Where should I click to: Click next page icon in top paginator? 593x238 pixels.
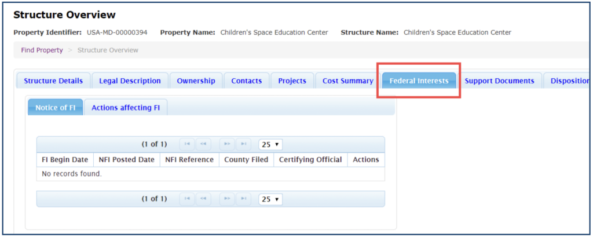[228, 144]
